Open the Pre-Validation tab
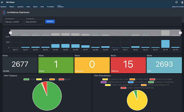 pyautogui.click(x=51, y=7)
